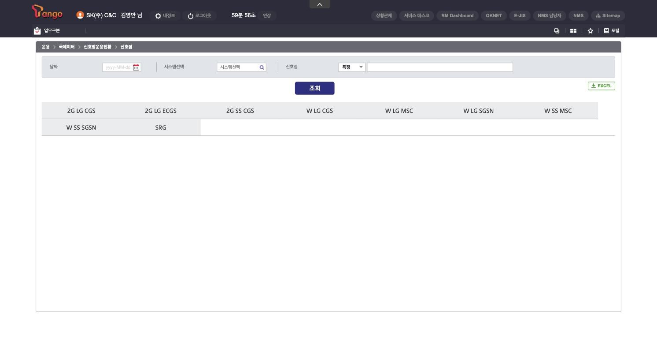Viewport: 657px width, 358px height.
Task: Click 운용 in the breadcrumb
Action: click(x=46, y=47)
